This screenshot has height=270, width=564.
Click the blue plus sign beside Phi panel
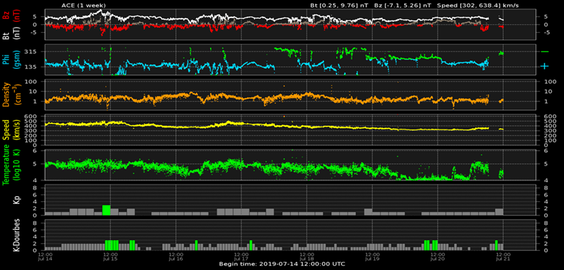click(545, 66)
